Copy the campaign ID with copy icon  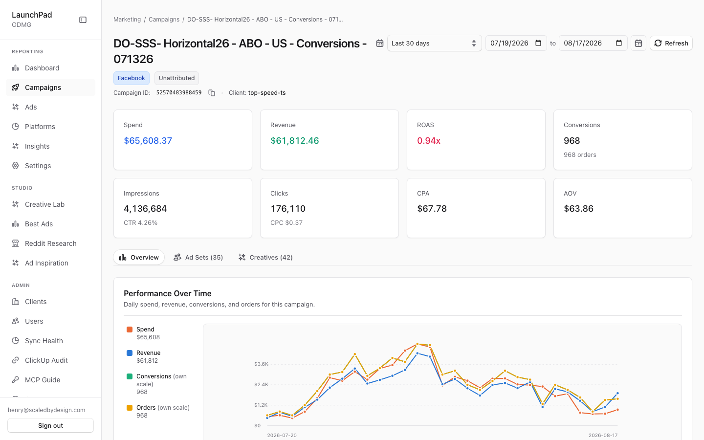[212, 93]
